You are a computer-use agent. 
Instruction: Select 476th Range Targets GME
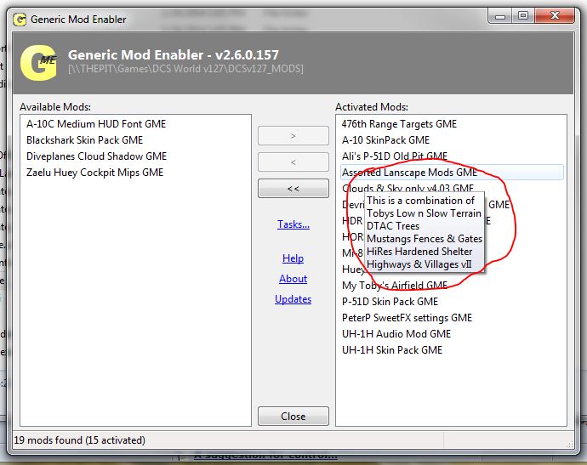click(x=399, y=124)
